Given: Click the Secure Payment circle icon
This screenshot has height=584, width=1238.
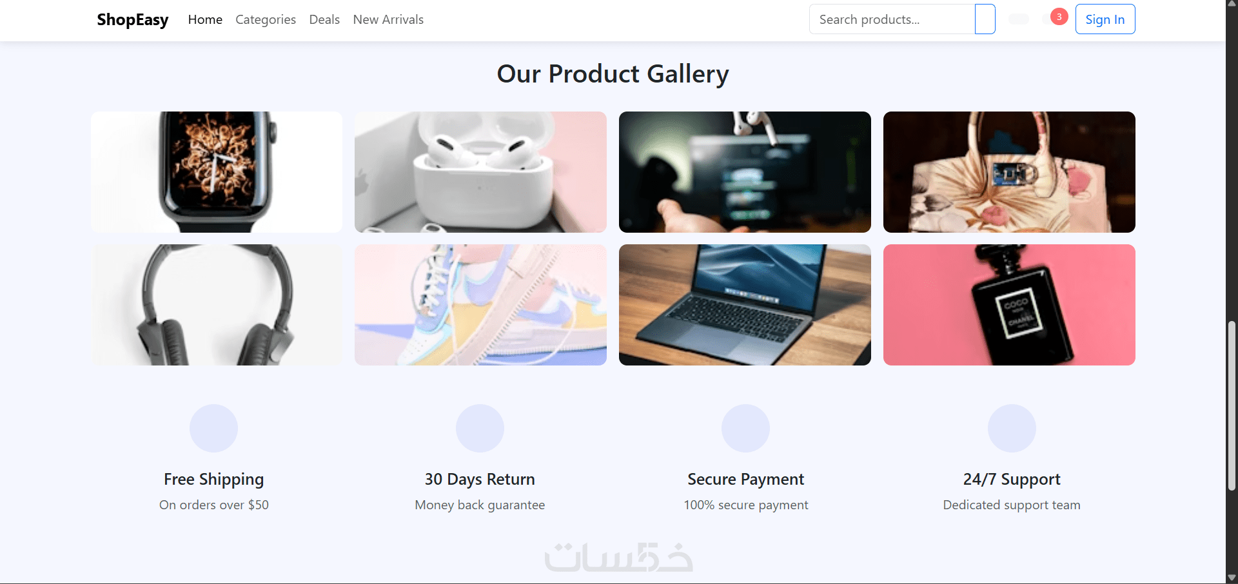Looking at the screenshot, I should tap(745, 428).
